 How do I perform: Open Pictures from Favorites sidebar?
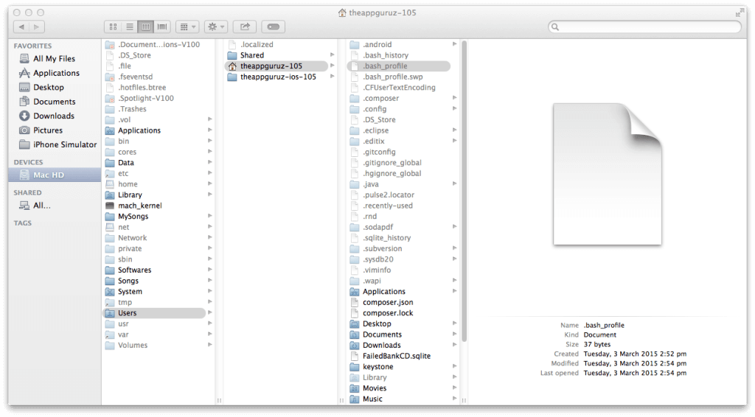(x=41, y=130)
